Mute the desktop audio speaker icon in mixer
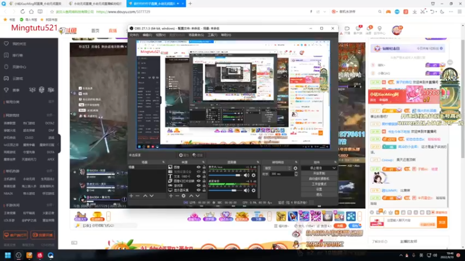Viewport: 465px width, 261px height. pyautogui.click(x=246, y=191)
